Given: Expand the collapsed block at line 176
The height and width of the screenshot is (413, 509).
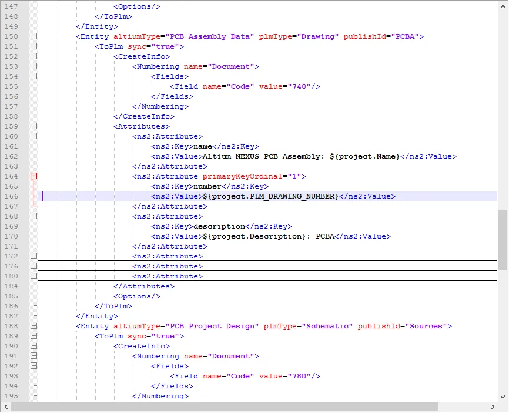Looking at the screenshot, I should pyautogui.click(x=34, y=266).
